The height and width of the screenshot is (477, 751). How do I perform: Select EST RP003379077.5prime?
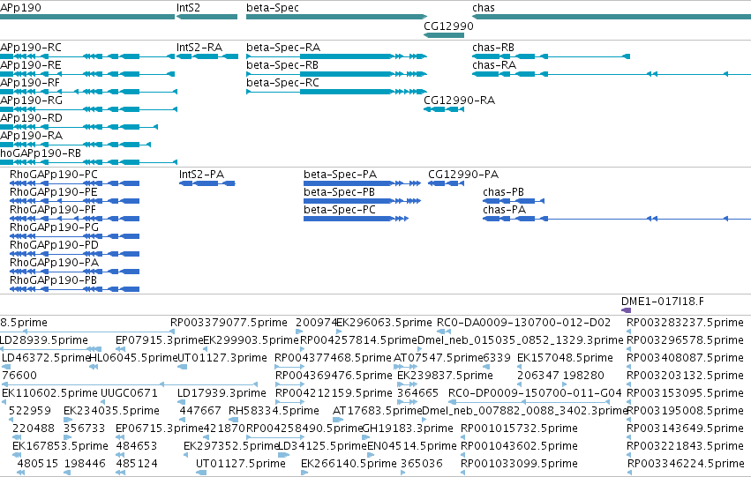pos(229,323)
